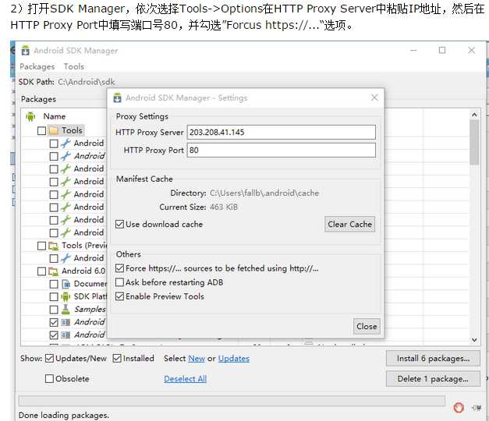The height and width of the screenshot is (421, 489).
Task: Check the Documentation package checkbox
Action: tap(54, 284)
